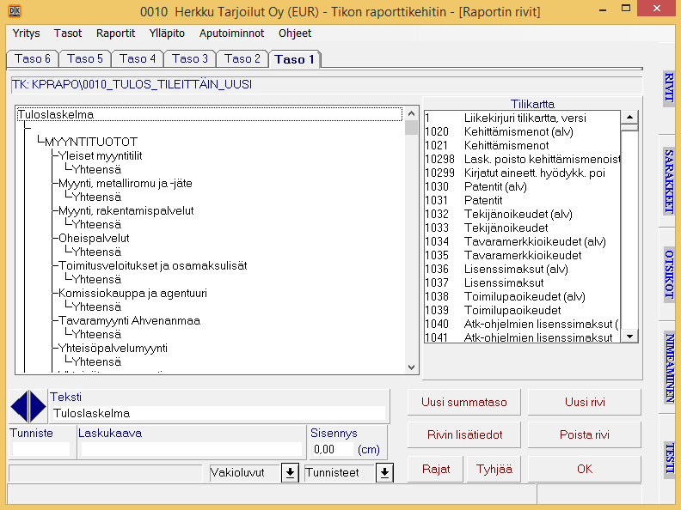Open the RIVIT side tab

click(x=669, y=88)
